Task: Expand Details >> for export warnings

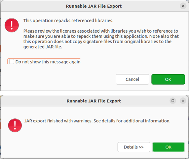Action: (x=134, y=147)
